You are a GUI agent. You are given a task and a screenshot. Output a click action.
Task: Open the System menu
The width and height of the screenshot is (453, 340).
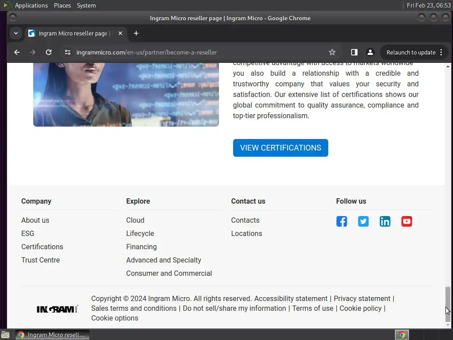pos(86,5)
